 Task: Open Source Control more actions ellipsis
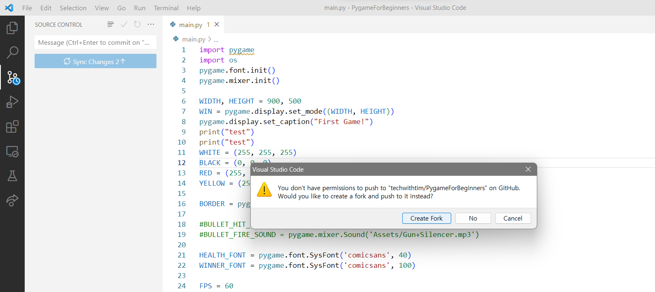151,24
